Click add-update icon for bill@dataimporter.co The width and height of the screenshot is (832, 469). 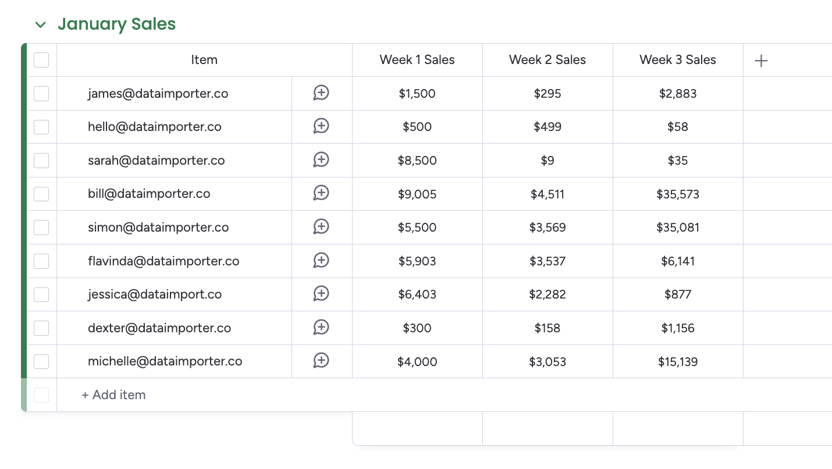click(x=321, y=193)
